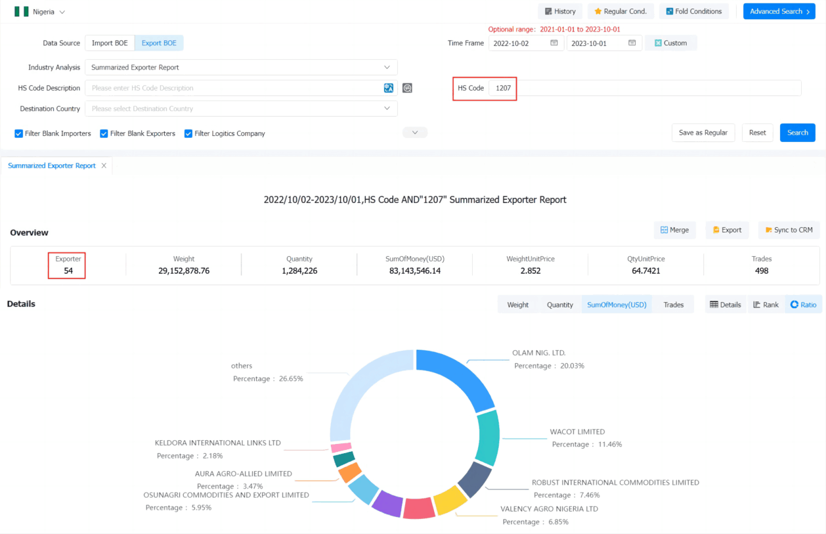This screenshot has height=534, width=826.
Task: Click the Nigeria flag icon
Action: (21, 12)
